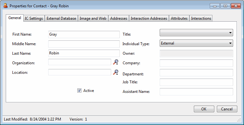
Task: View the Interactions tab
Action: 201,18
